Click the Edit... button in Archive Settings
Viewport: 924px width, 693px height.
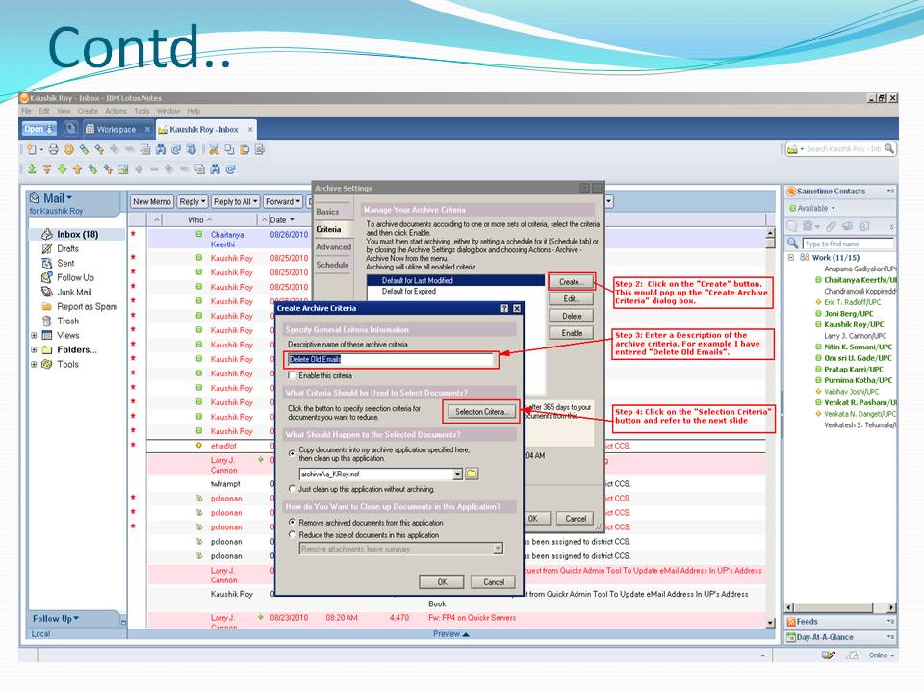571,298
